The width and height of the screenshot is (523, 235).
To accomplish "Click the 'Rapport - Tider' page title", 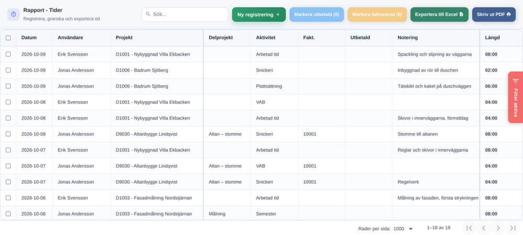I will click(x=43, y=10).
